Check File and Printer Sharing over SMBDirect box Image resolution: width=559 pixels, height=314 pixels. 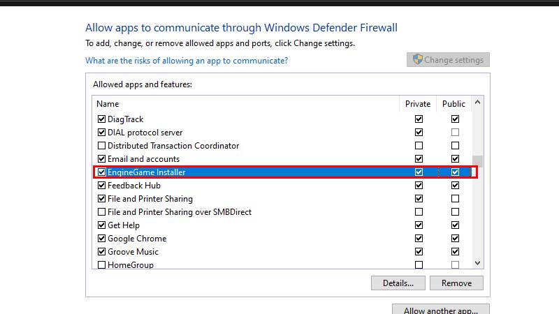click(101, 212)
